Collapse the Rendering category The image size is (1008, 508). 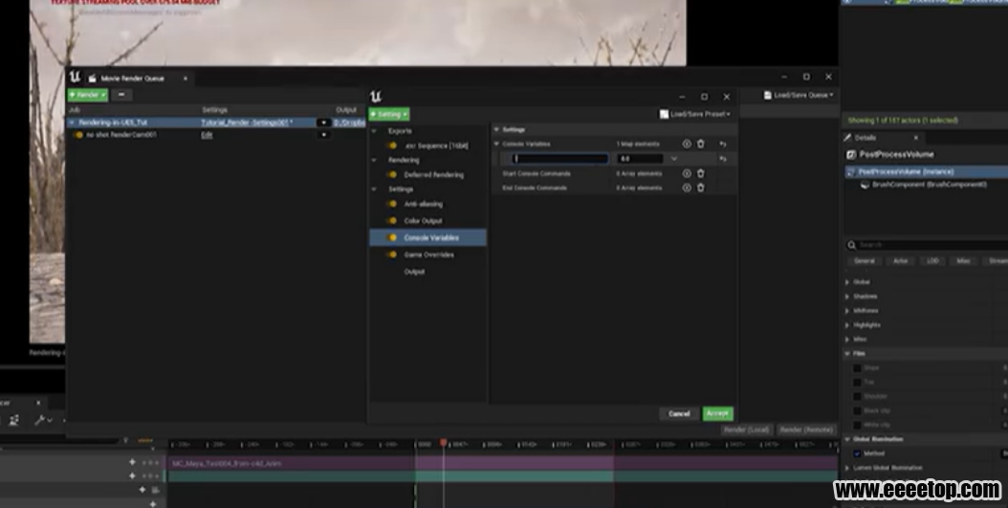(374, 160)
